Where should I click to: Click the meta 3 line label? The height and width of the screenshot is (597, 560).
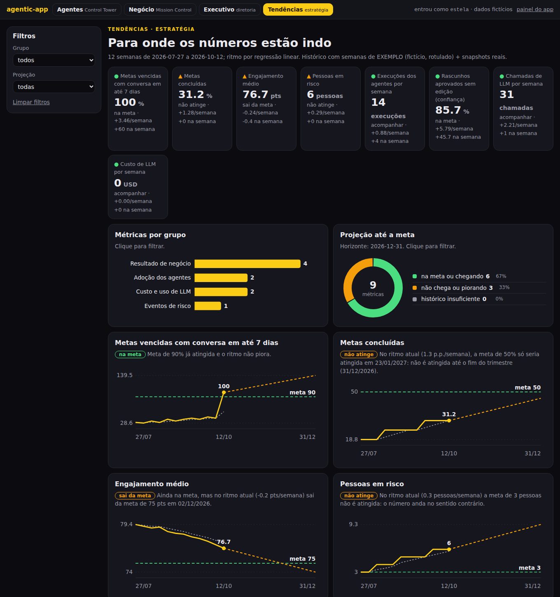tap(530, 568)
